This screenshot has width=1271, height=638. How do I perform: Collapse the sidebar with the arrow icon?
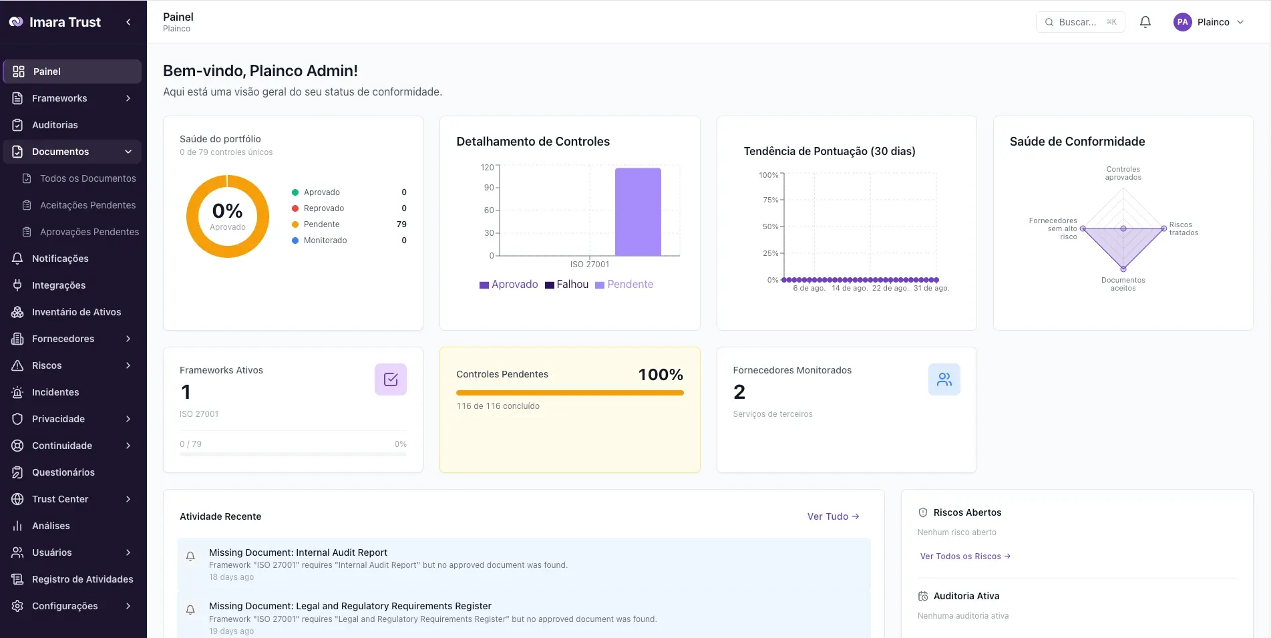click(x=128, y=22)
